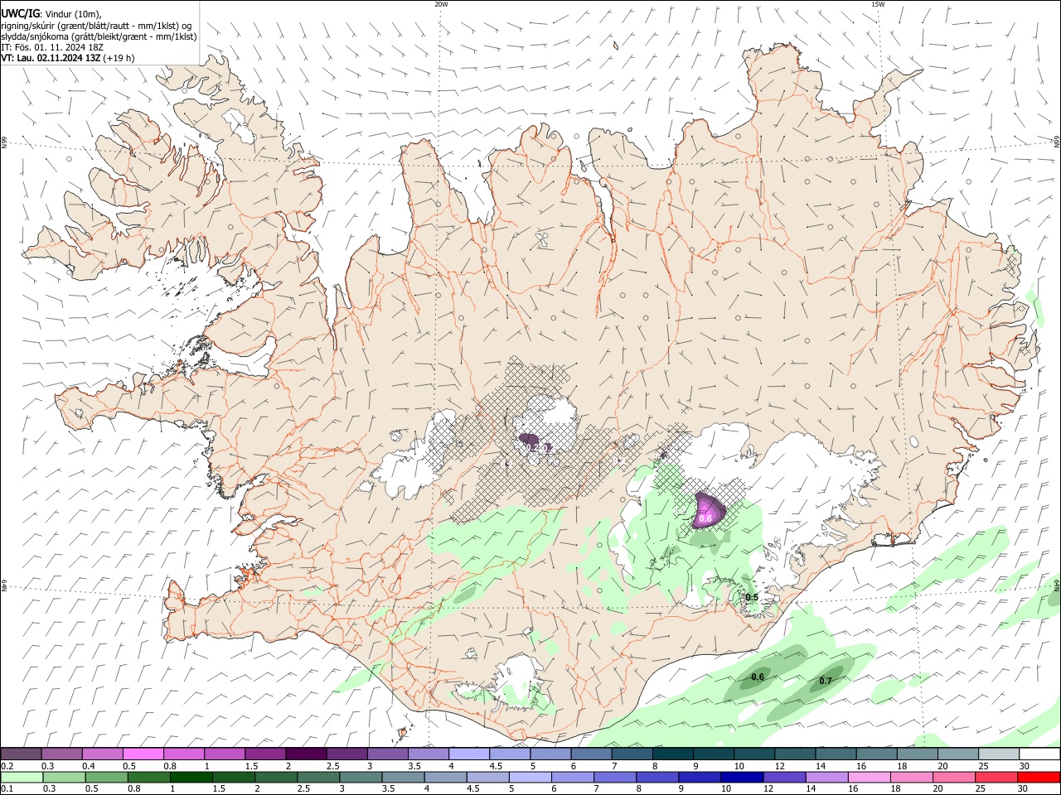
Task: Select the dusky purple 0.2 swatch, top scale
Action: point(21,754)
